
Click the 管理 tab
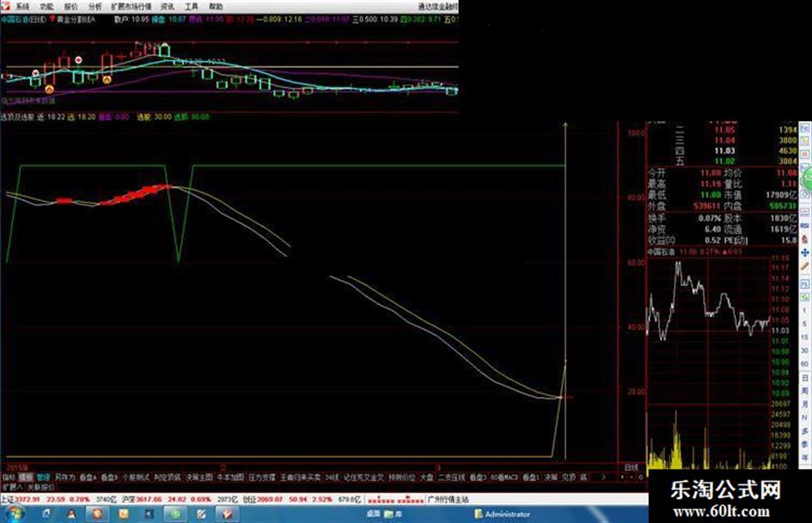43,477
